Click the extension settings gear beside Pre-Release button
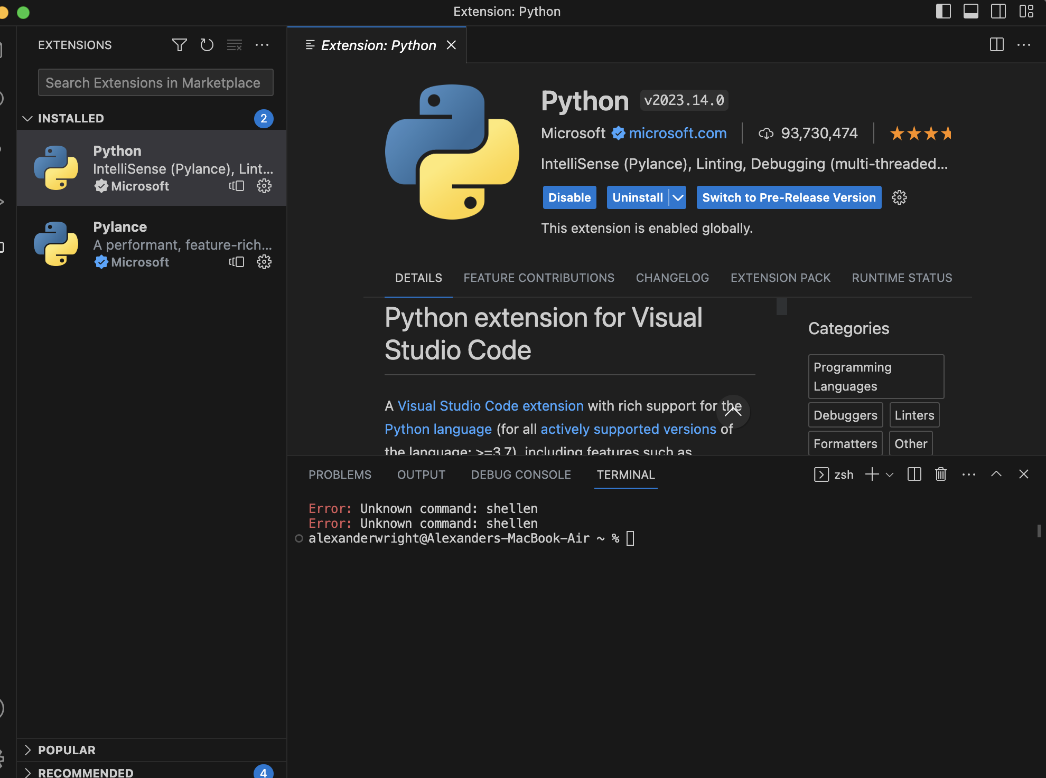Screen dimensions: 1046x778 coord(899,197)
